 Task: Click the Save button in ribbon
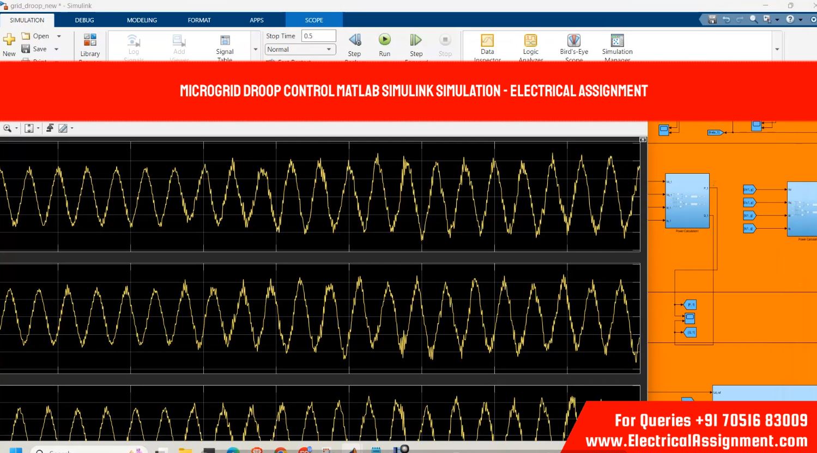[x=34, y=49]
